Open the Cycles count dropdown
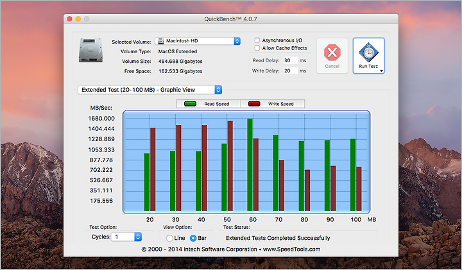Image resolution: width=462 pixels, height=270 pixels. click(x=126, y=237)
